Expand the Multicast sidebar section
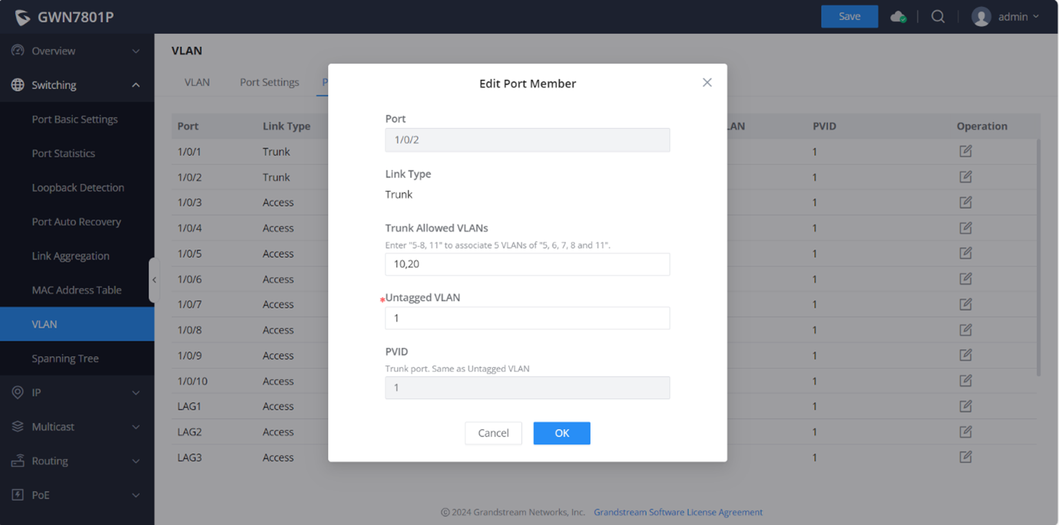Image resolution: width=1059 pixels, height=525 pixels. (75, 427)
